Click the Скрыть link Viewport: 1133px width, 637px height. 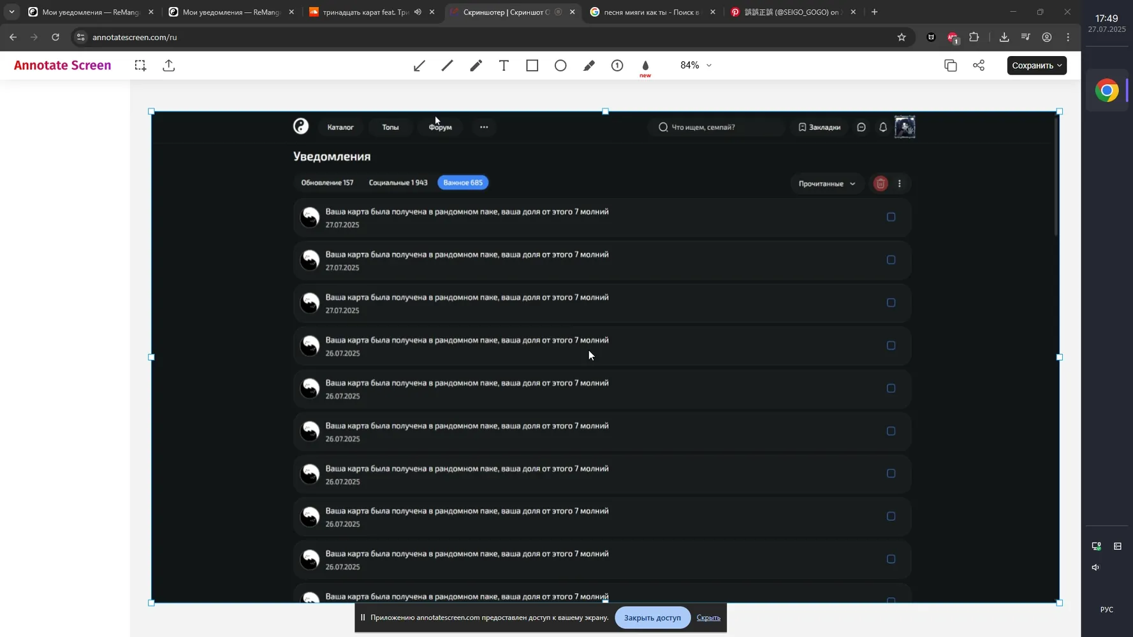tap(708, 617)
